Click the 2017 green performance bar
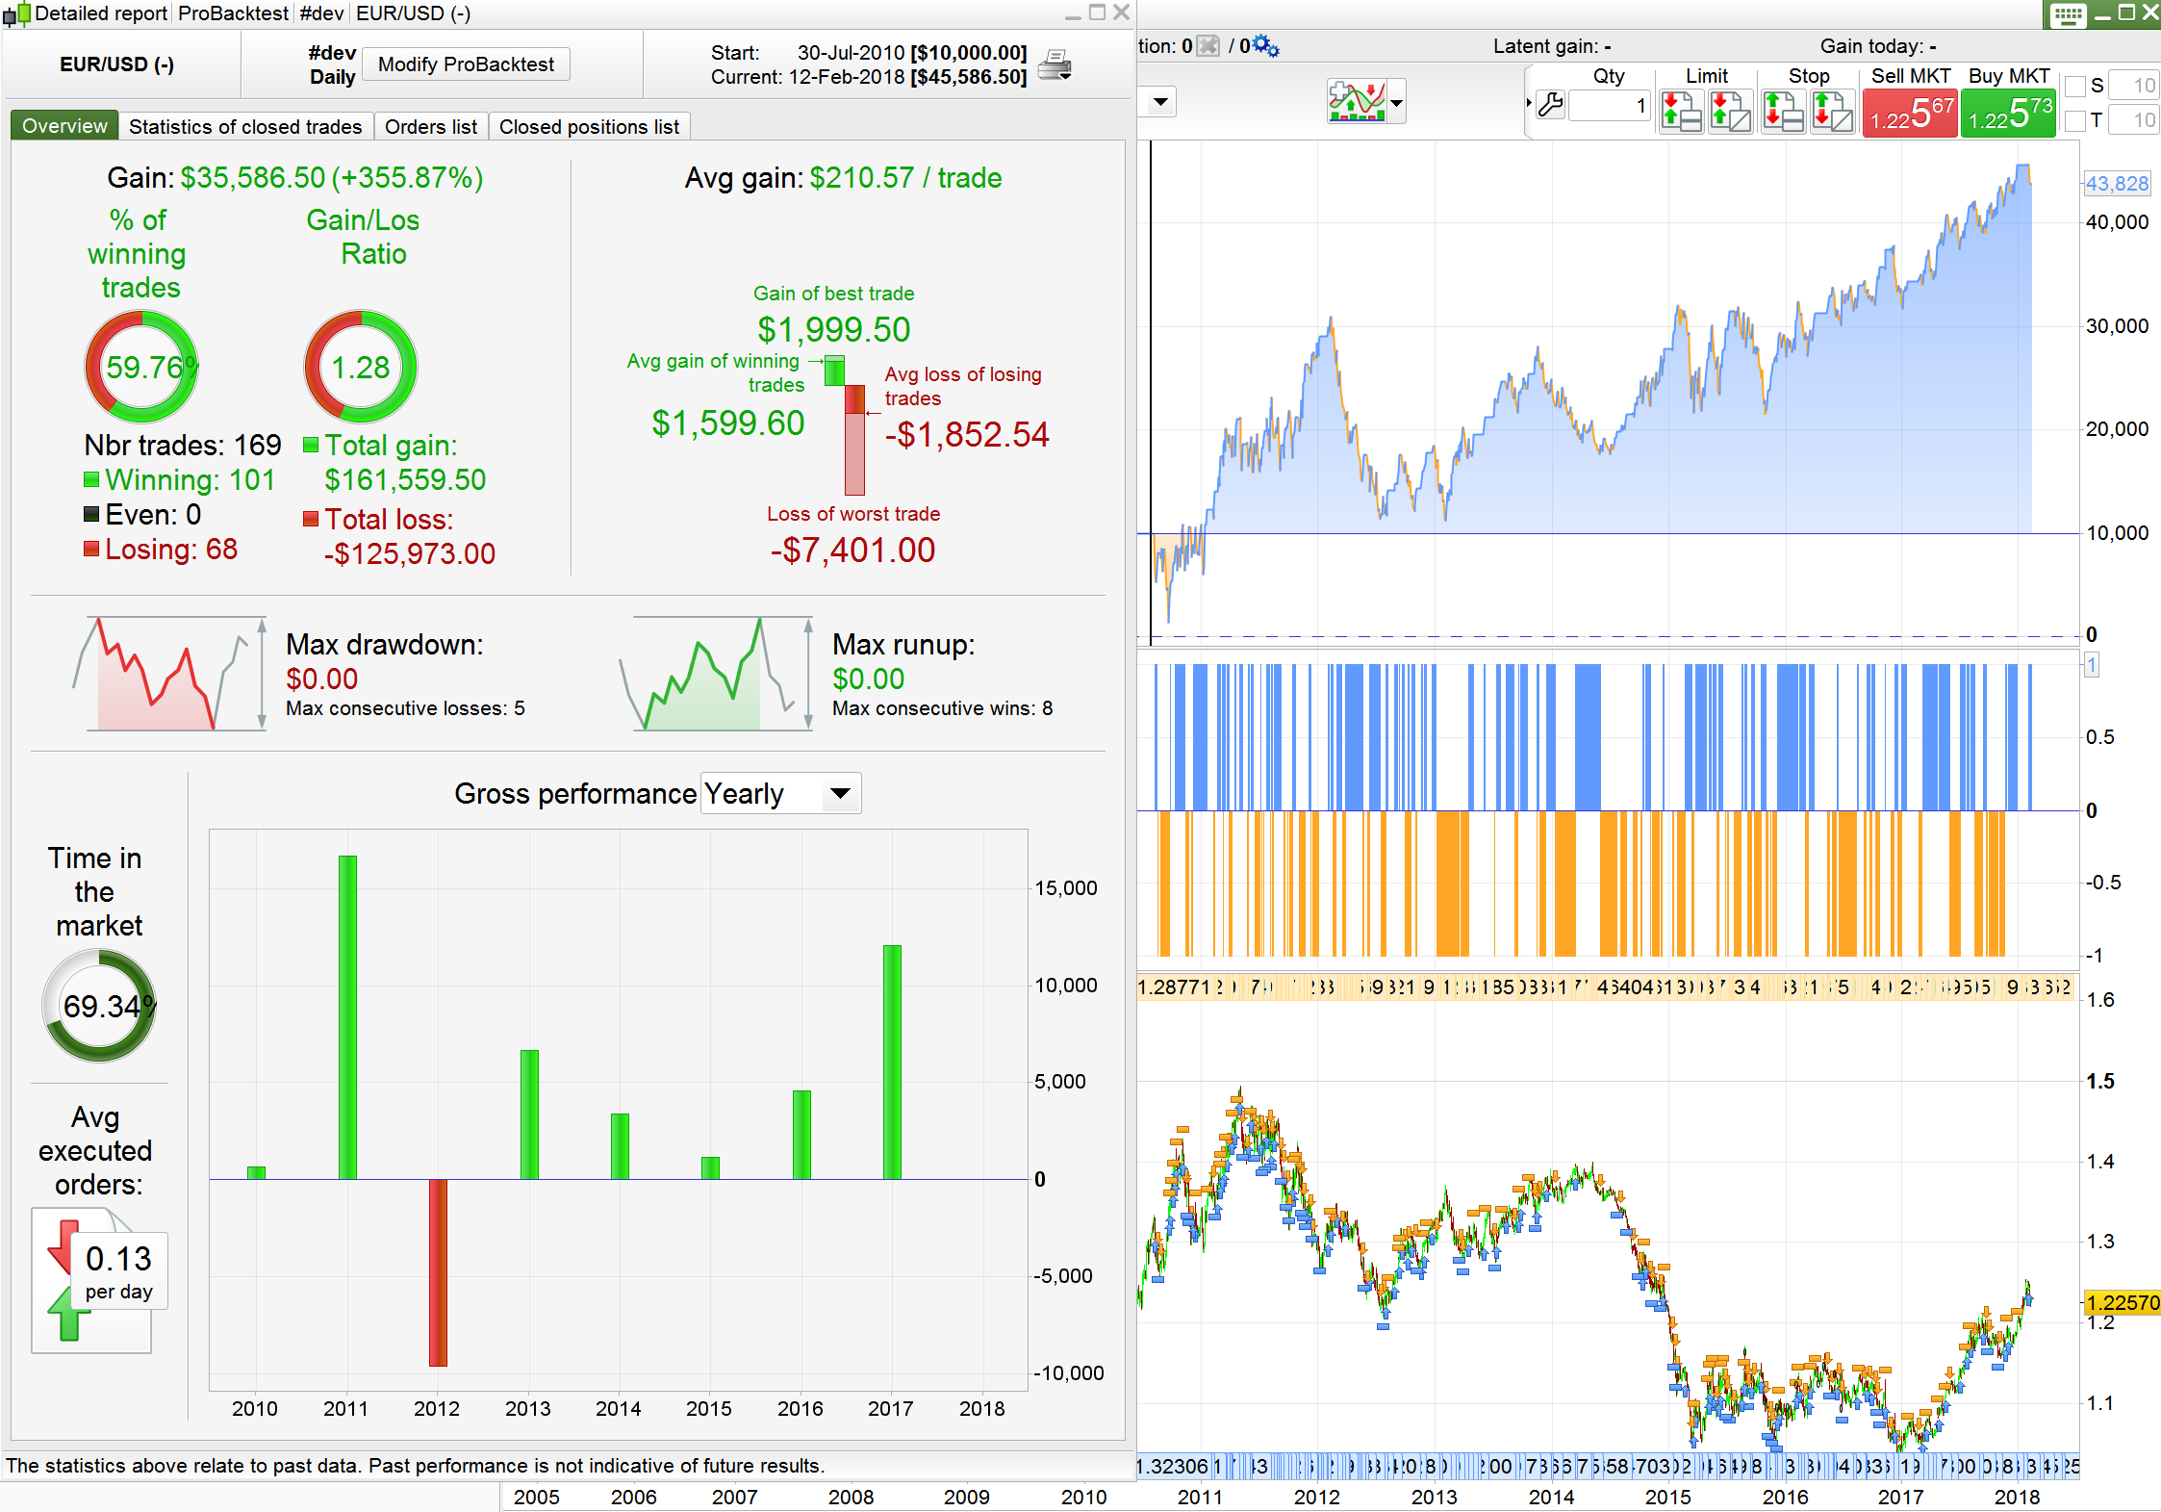The height and width of the screenshot is (1512, 2161). click(892, 1062)
